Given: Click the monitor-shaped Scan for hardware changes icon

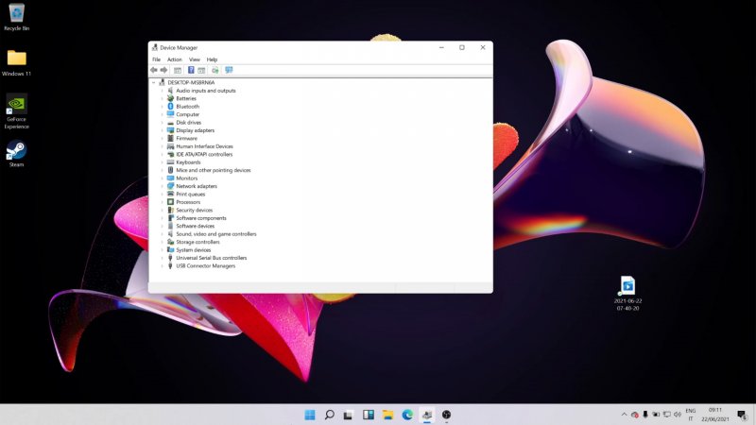Looking at the screenshot, I should [229, 70].
